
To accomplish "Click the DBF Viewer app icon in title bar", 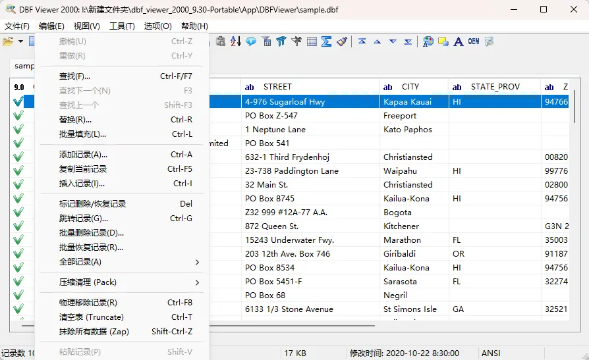I will coord(10,9).
